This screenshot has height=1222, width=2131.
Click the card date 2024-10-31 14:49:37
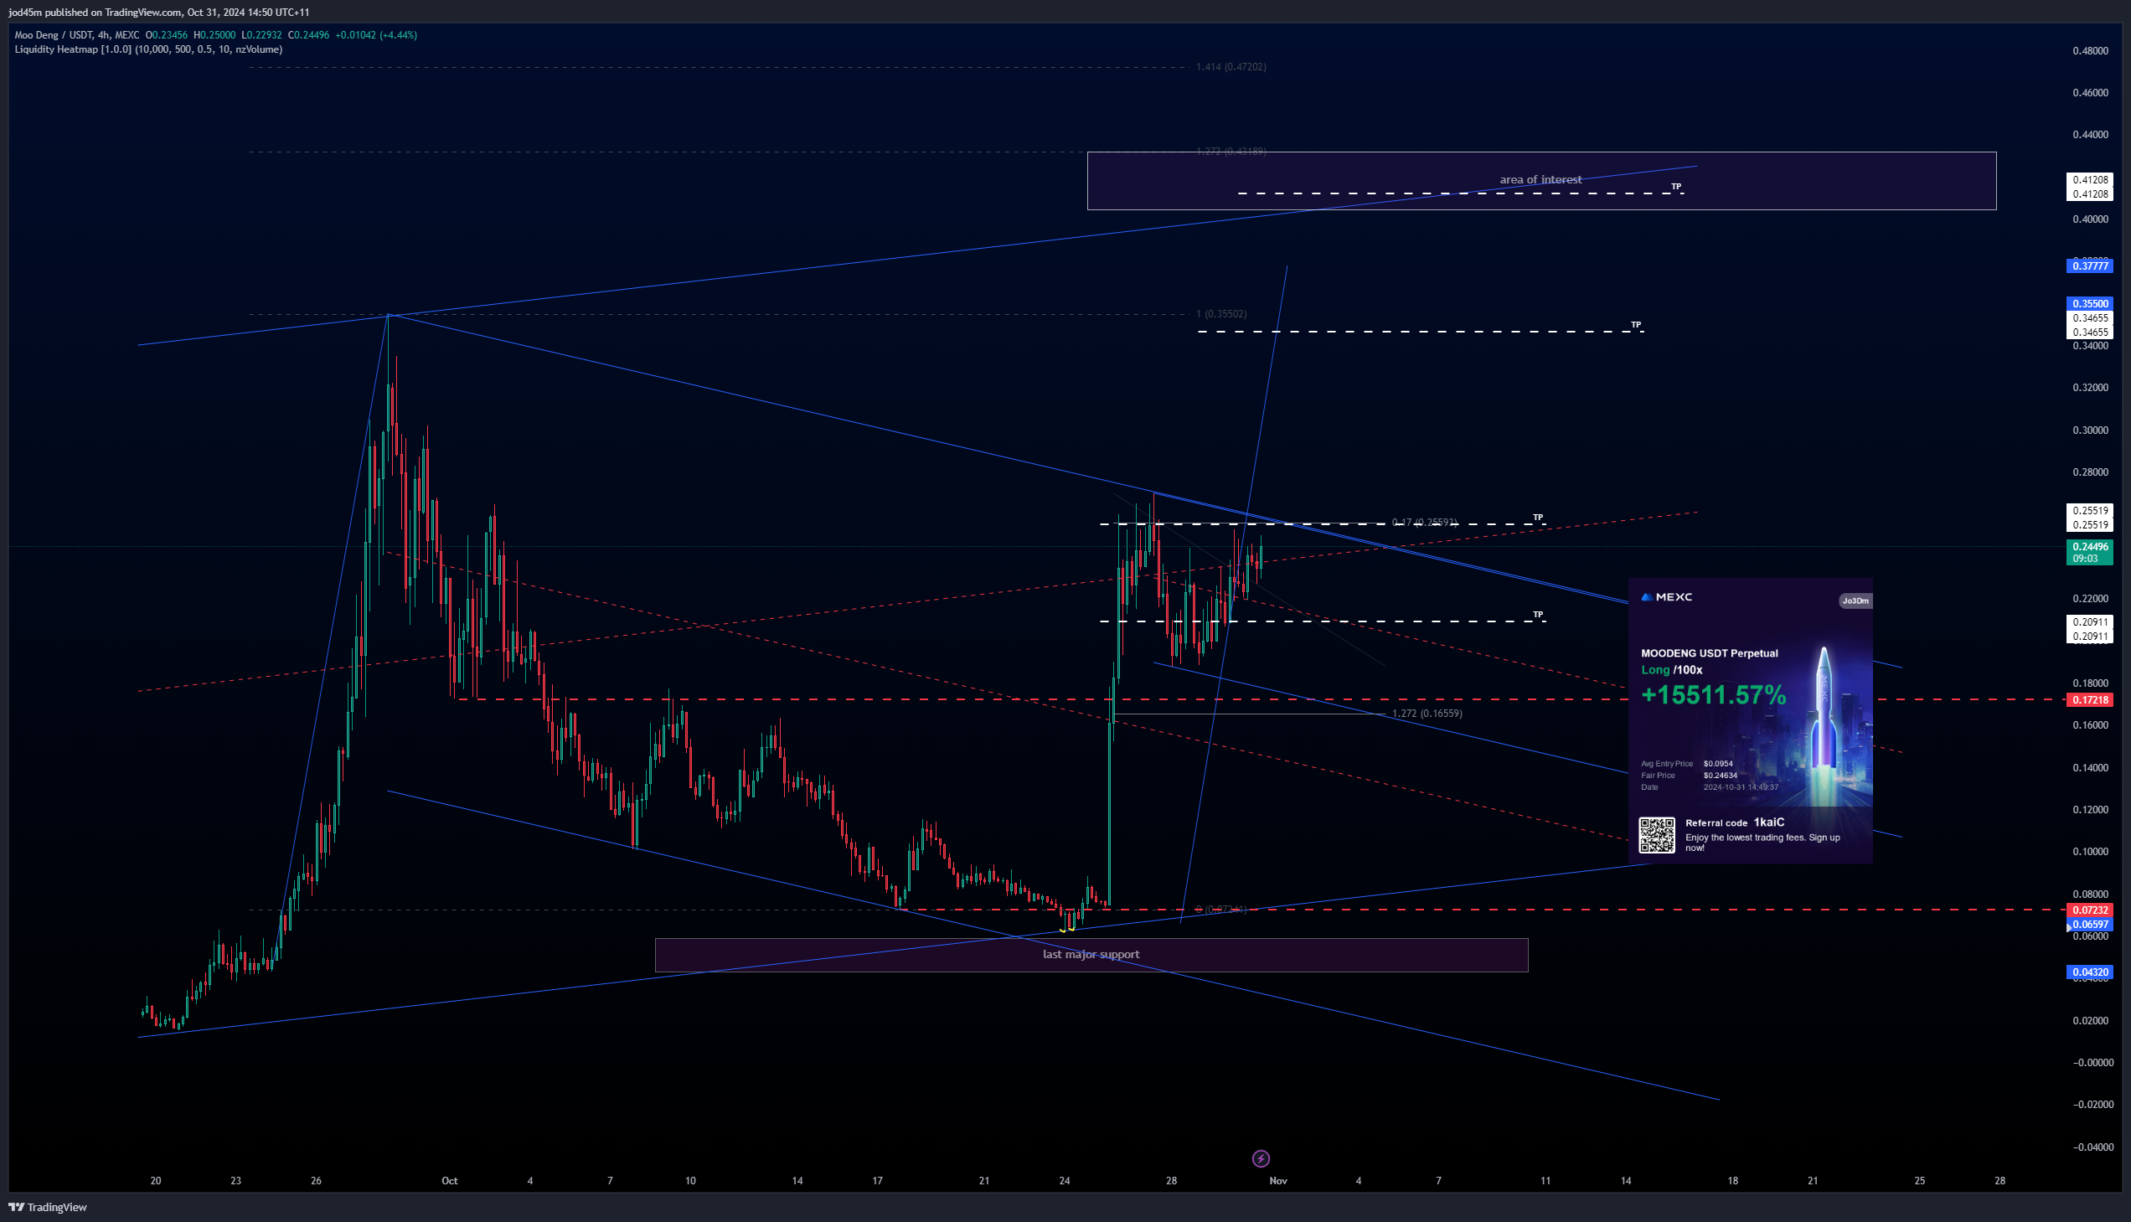click(1740, 787)
